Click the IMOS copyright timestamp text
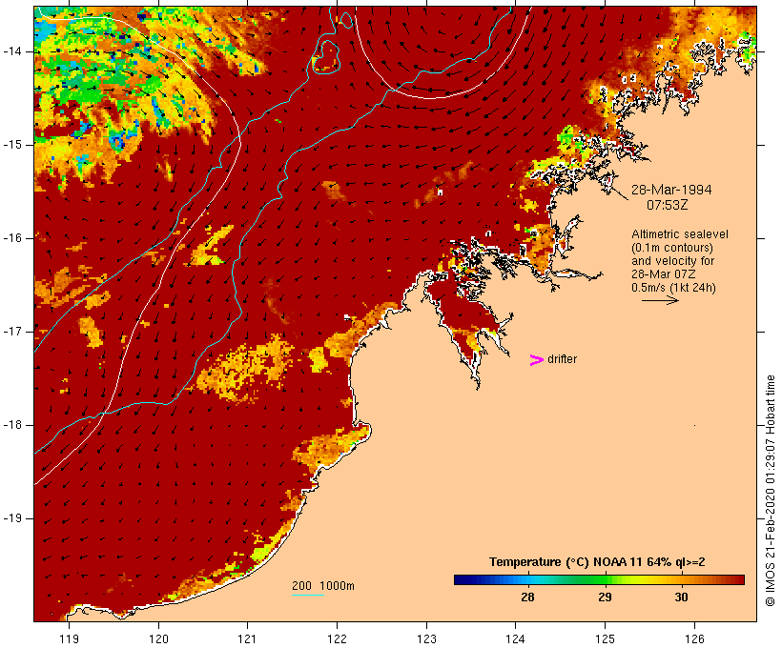Viewport: 782px width, 648px height. [x=770, y=491]
